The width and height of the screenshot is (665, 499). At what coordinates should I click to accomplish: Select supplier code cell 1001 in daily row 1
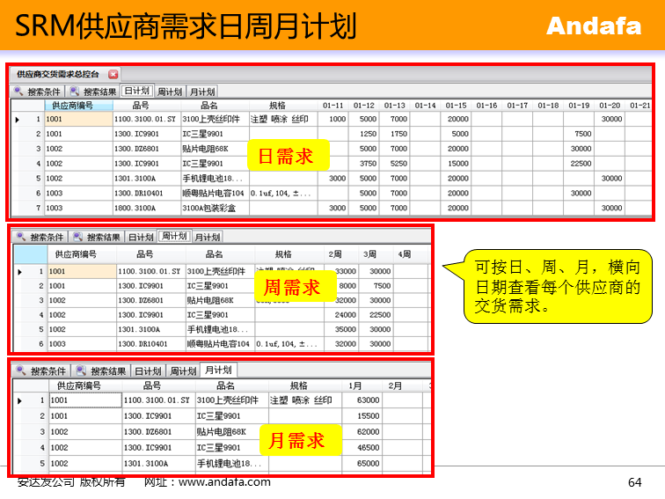pyautogui.click(x=78, y=119)
